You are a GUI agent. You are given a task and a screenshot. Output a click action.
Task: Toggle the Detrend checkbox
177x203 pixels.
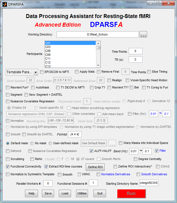8,151
